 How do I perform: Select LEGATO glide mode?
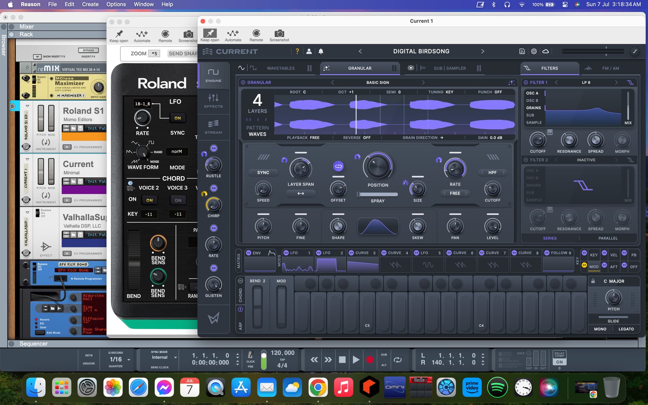click(x=626, y=329)
